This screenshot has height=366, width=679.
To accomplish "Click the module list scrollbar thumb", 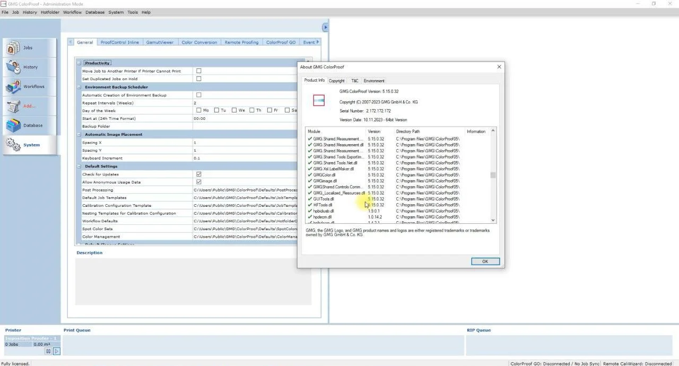I will tap(493, 175).
